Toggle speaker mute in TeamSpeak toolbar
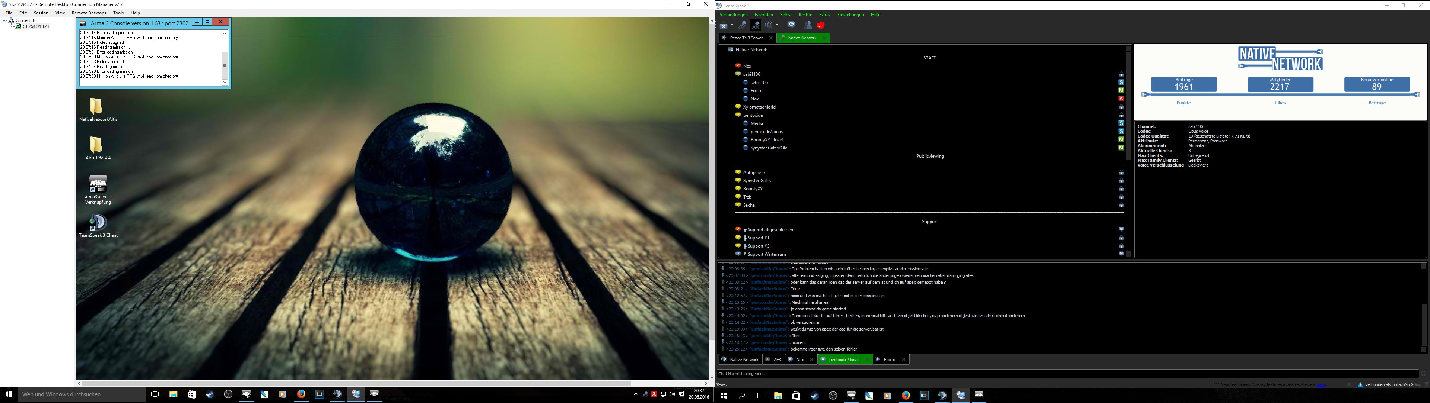 pyautogui.click(x=769, y=25)
